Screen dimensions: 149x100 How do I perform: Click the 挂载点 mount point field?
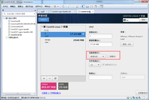[x=101, y=36]
